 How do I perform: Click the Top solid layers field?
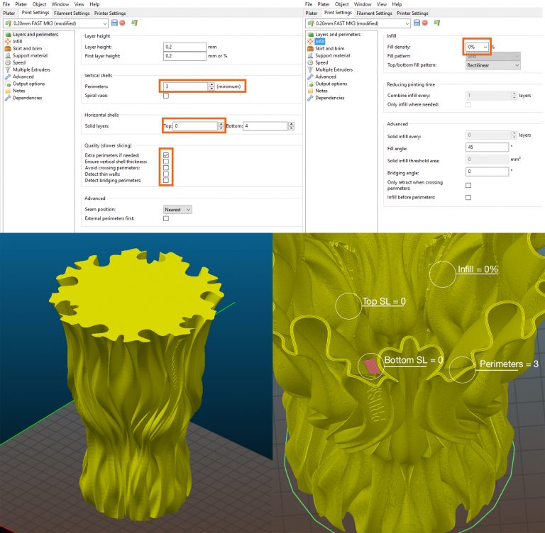point(195,126)
